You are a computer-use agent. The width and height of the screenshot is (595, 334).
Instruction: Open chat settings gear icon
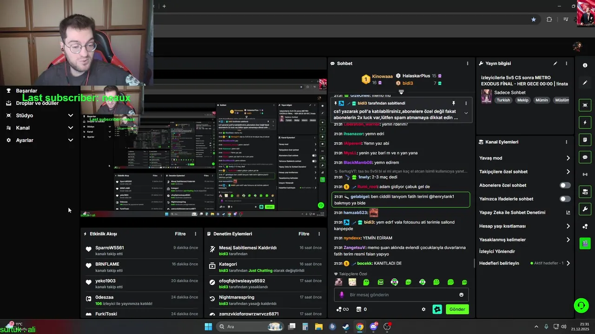pos(423,309)
